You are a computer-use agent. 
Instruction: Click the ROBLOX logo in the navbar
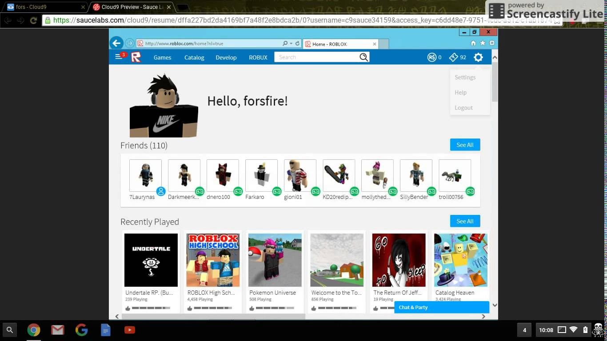[136, 57]
